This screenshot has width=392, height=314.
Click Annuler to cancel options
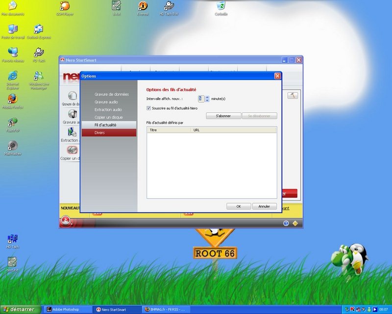(264, 207)
